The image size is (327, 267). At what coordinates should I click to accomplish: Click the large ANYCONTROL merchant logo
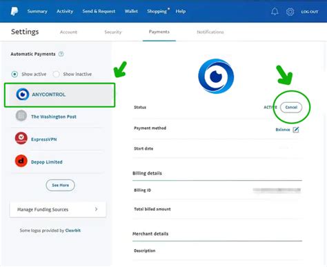pos(216,76)
